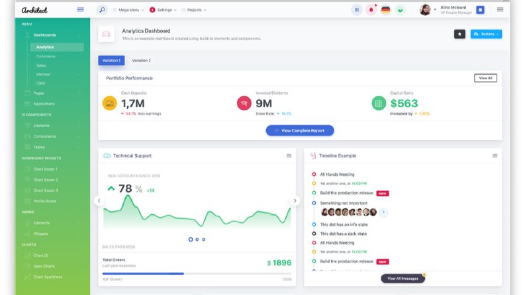
Task: Click 'Build the production release' first entry
Action: [346, 193]
